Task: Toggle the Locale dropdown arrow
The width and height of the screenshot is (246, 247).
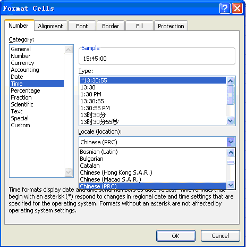Action: [231, 142]
